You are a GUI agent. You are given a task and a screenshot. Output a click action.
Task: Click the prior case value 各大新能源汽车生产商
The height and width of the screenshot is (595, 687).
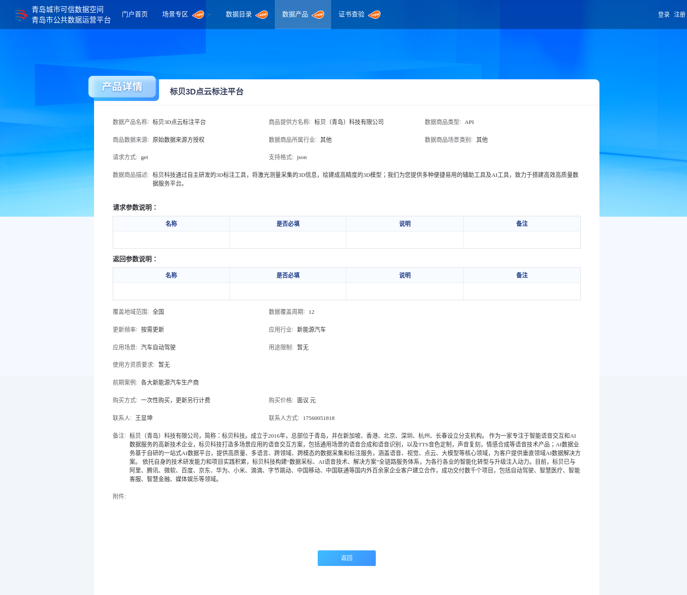click(170, 383)
